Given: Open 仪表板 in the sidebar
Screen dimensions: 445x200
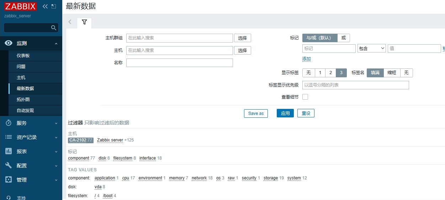Looking at the screenshot, I should point(23,56).
